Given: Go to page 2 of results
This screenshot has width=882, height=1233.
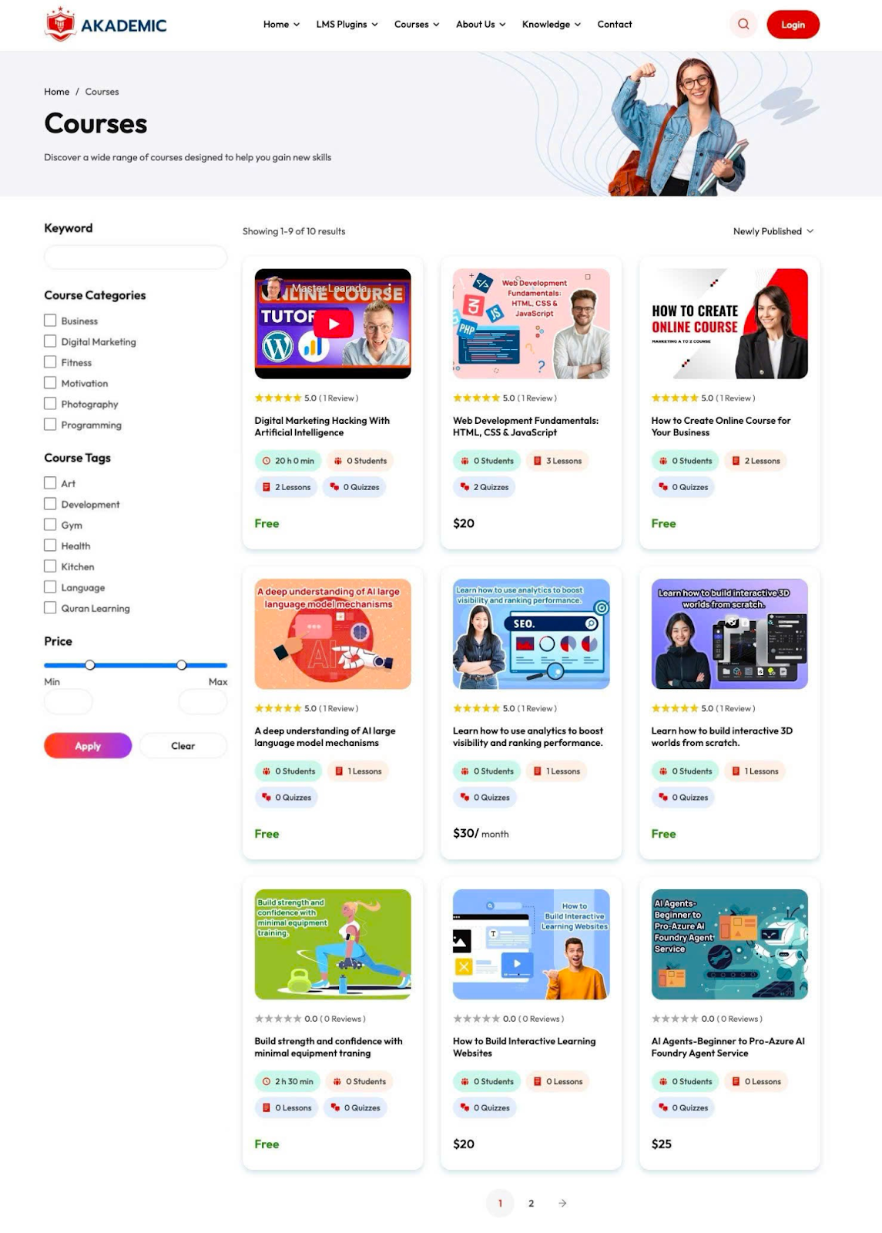Looking at the screenshot, I should [531, 1203].
